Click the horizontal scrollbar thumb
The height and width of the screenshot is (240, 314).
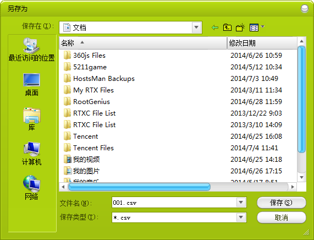pos(139,187)
